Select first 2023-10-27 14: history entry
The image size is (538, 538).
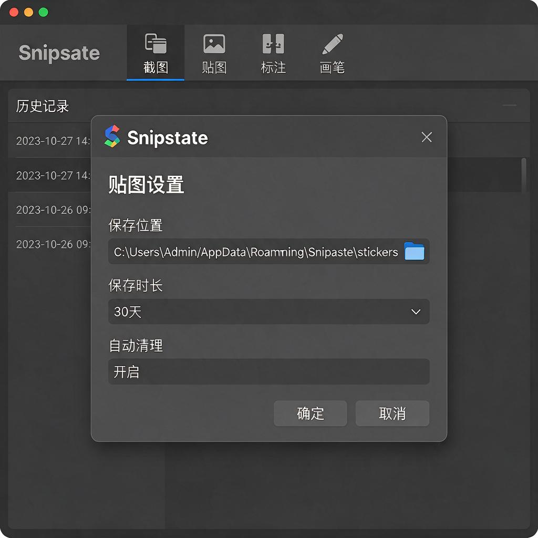[53, 141]
